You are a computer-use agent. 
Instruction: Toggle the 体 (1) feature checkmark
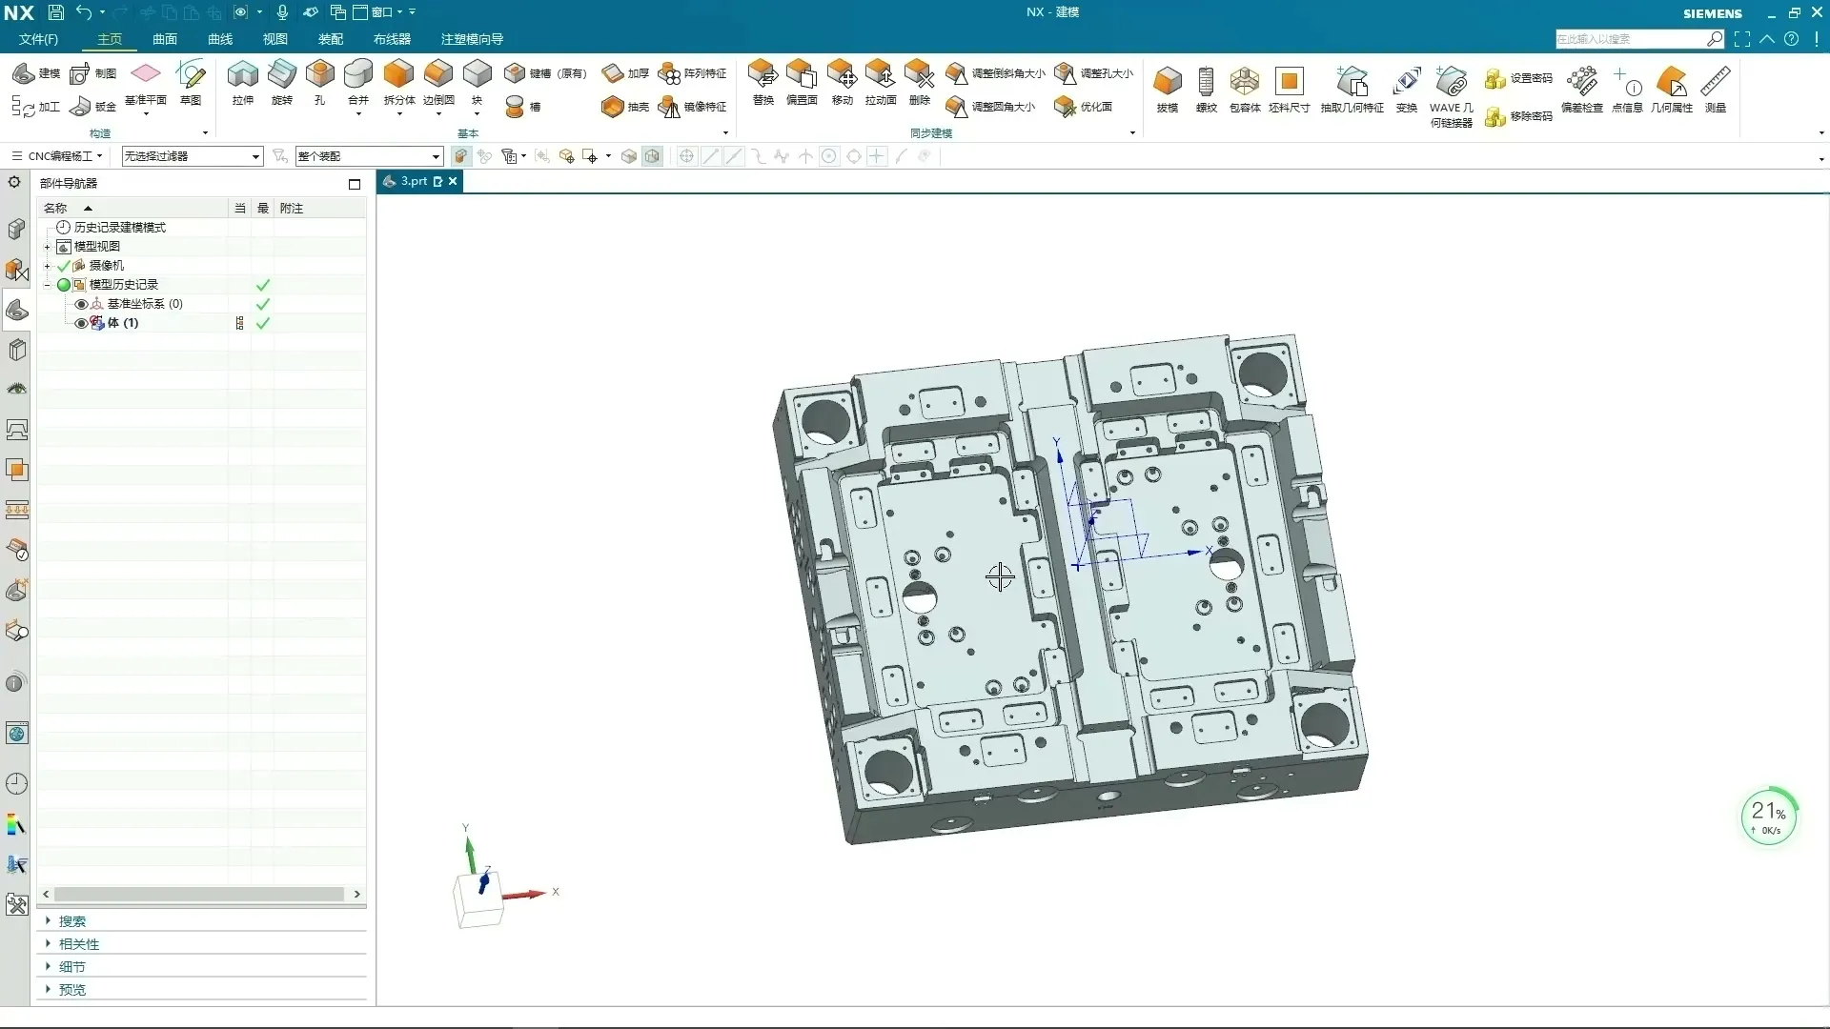pos(262,322)
